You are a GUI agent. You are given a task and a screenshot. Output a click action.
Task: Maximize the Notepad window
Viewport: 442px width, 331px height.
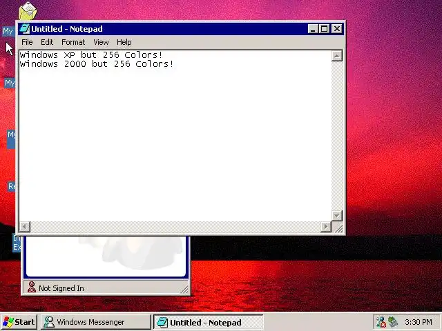[324, 29]
